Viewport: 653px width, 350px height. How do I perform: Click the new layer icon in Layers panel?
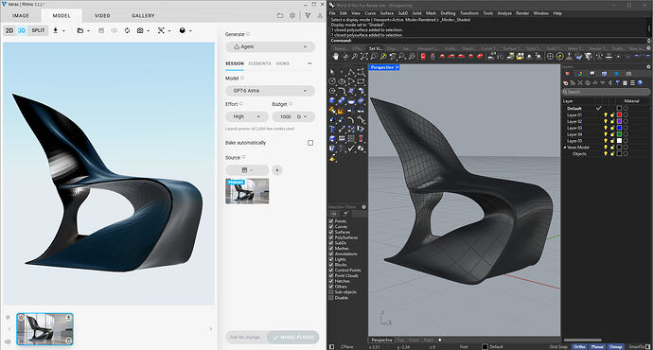coord(566,83)
